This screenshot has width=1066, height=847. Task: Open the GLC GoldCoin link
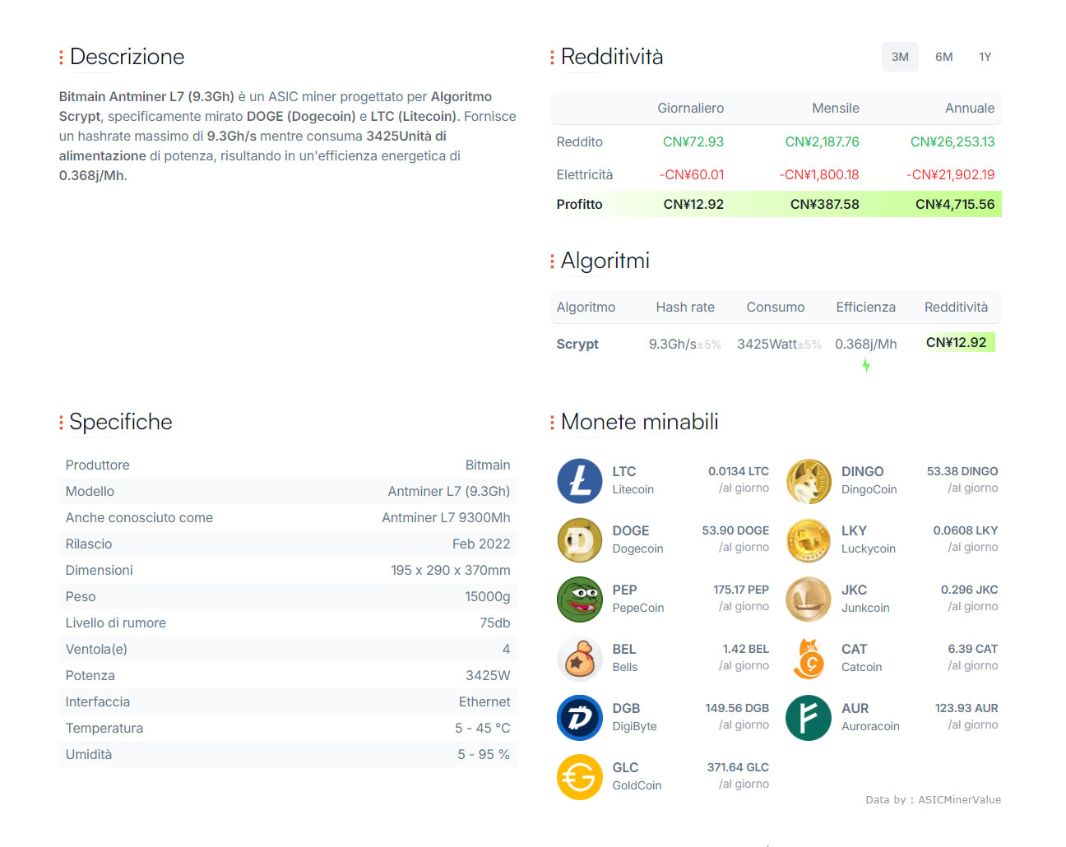(637, 776)
